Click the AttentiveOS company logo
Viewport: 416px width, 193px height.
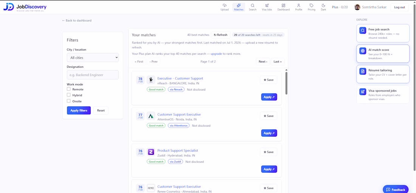click(x=151, y=116)
